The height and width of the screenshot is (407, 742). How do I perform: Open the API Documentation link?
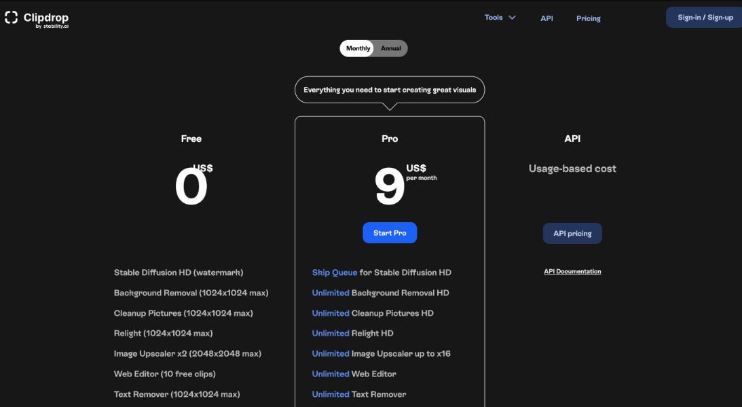(572, 272)
